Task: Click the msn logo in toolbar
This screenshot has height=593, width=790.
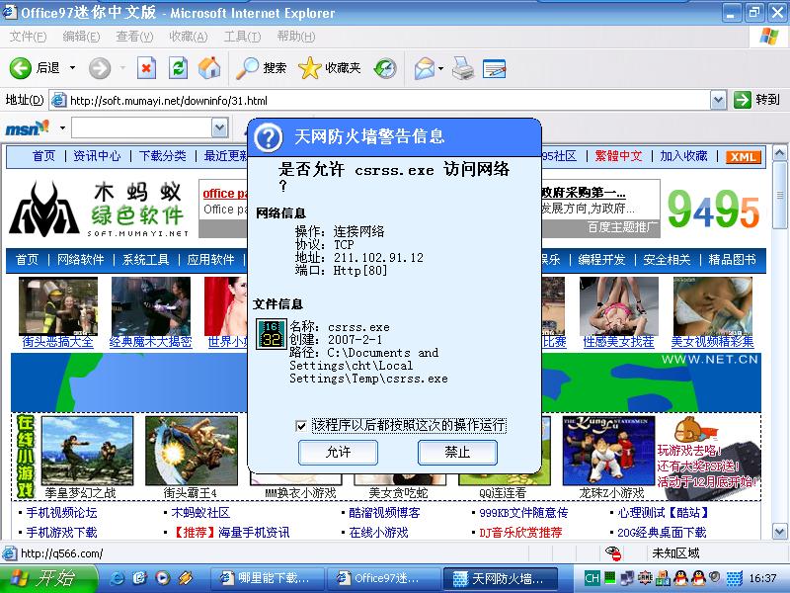Action: (28, 127)
